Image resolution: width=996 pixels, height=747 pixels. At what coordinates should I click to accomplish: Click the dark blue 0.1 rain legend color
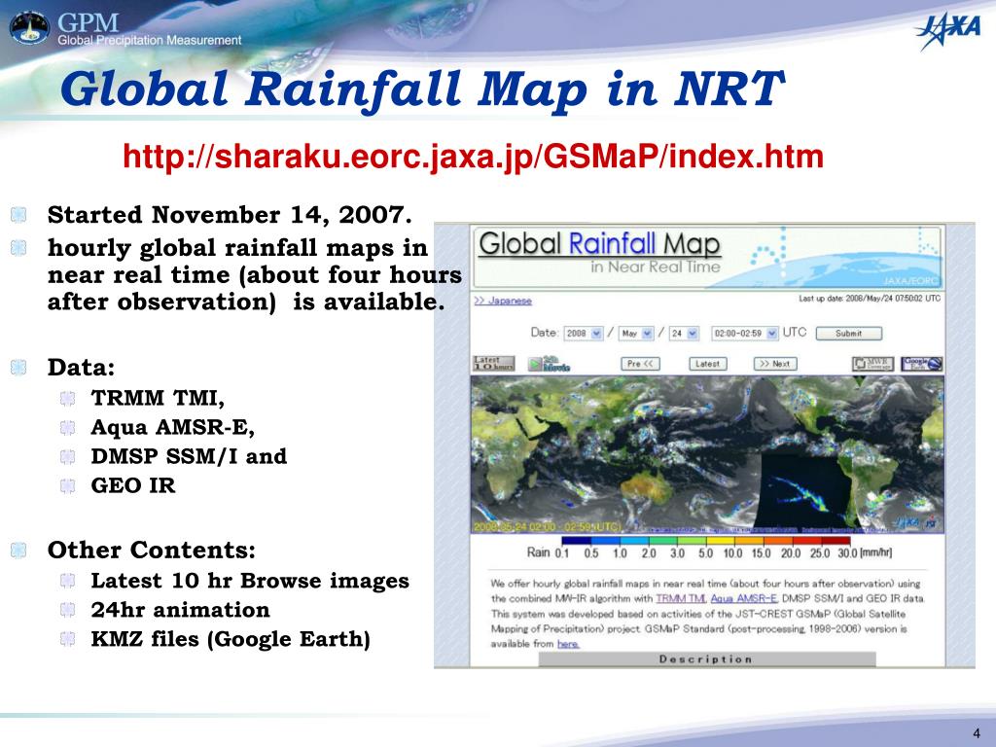click(576, 541)
